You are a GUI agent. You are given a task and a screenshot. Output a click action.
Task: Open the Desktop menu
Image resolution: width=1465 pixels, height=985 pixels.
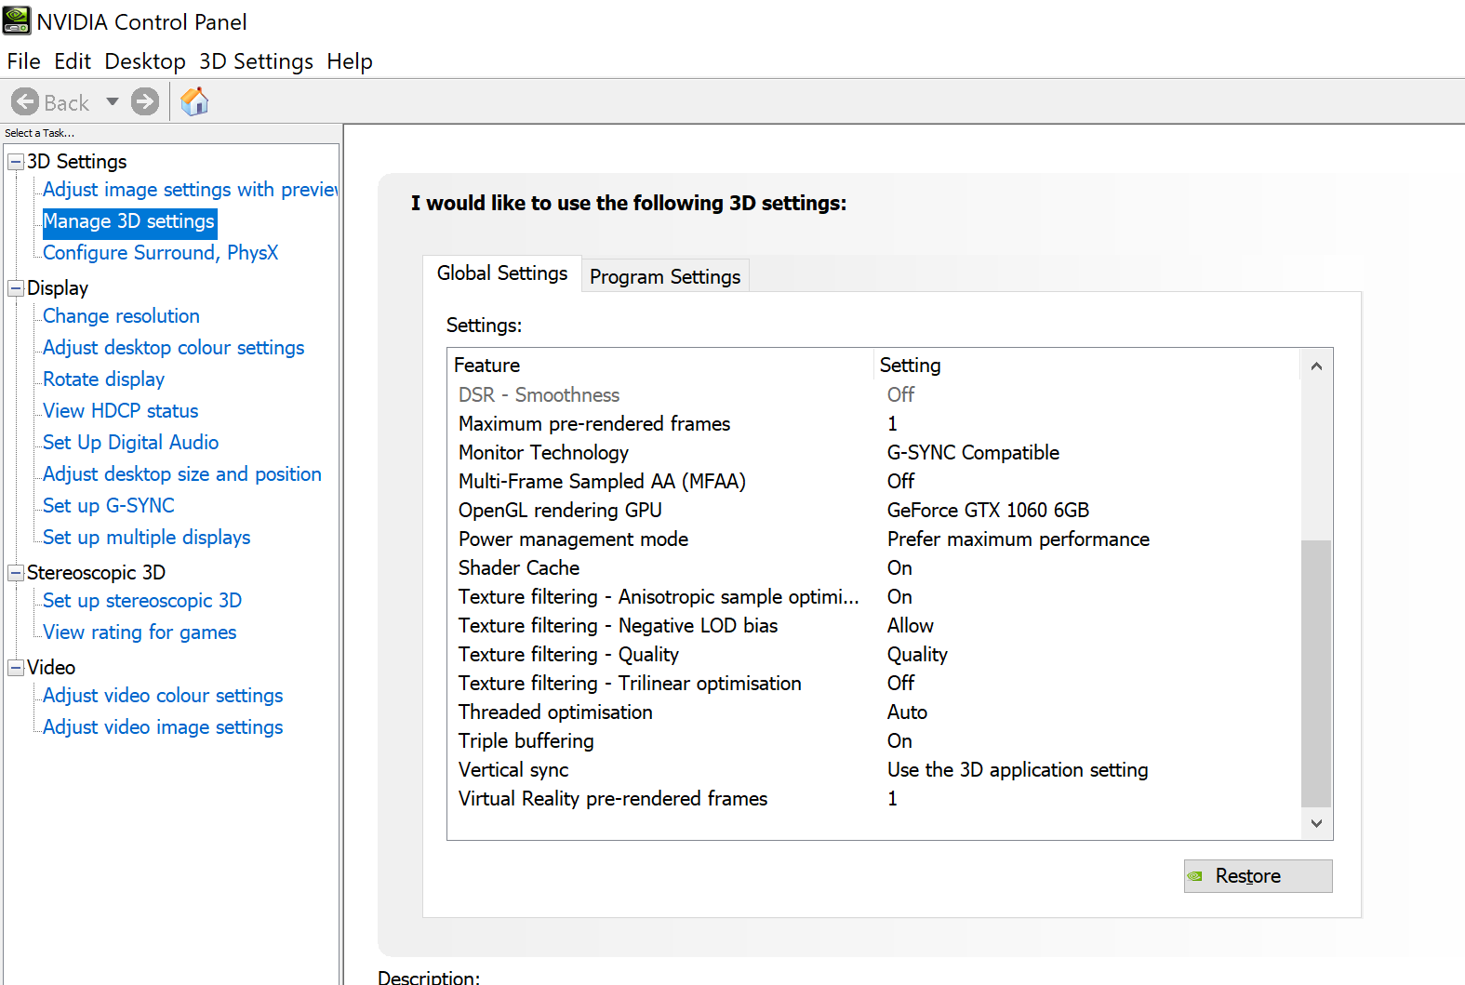pos(145,61)
